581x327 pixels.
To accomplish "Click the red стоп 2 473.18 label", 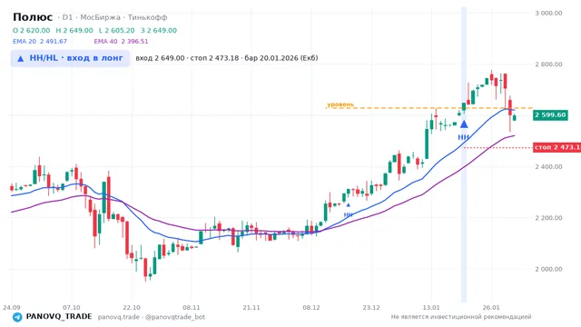I will (556, 147).
